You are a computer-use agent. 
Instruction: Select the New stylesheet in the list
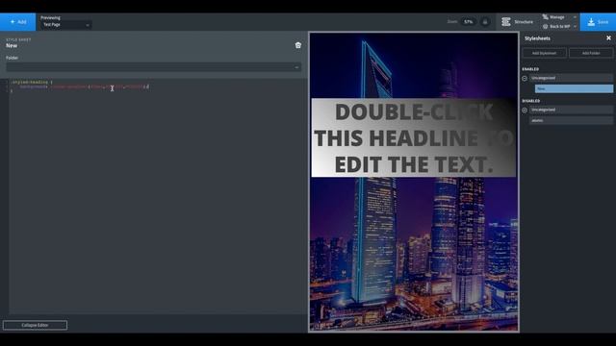574,88
